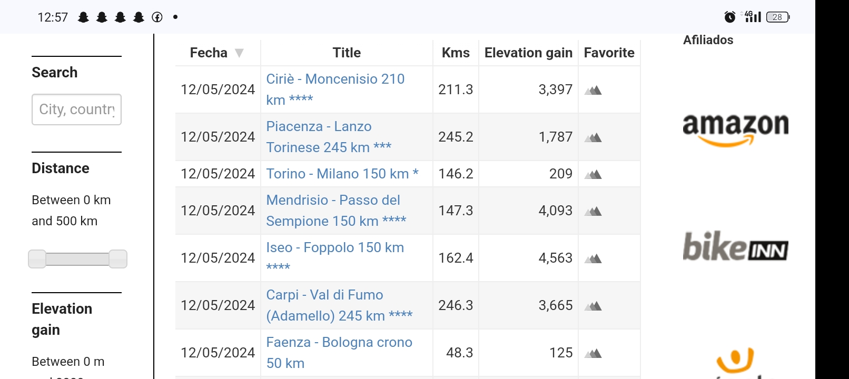Sort by Elevation gain column header
849x379 pixels.
tap(528, 53)
